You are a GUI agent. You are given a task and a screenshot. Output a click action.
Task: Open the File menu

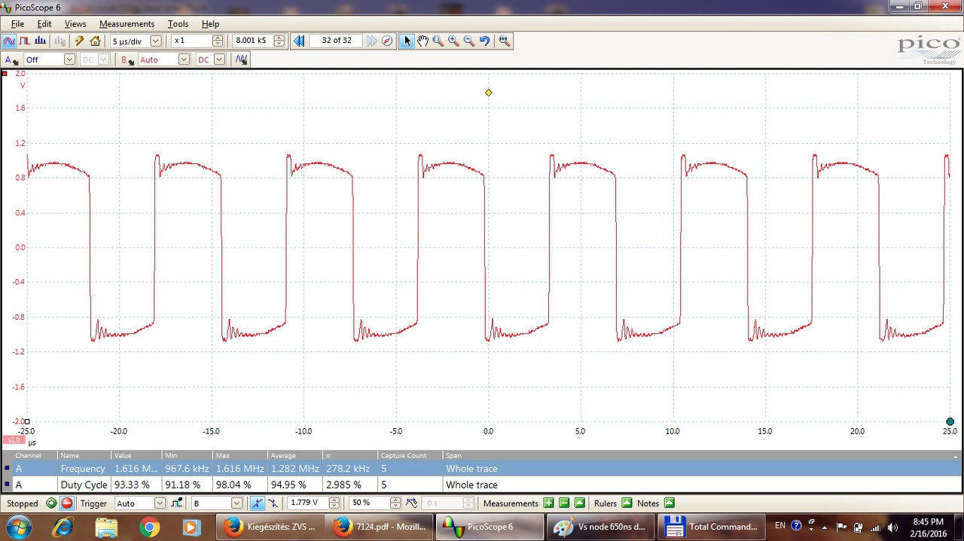(x=17, y=24)
